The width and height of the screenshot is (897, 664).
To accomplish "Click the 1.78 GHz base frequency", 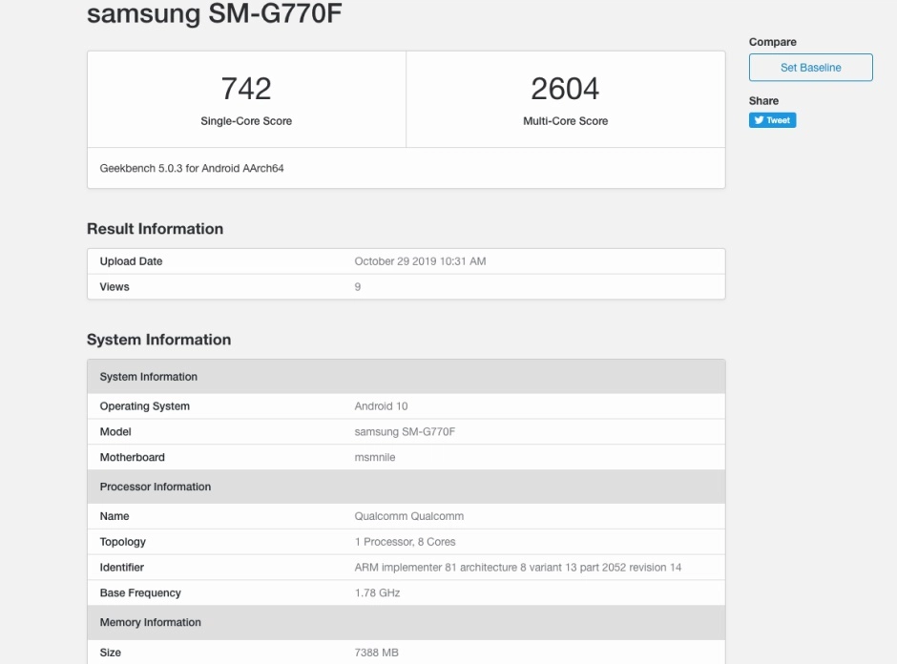I will [377, 593].
